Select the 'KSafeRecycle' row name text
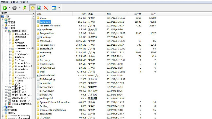The image size is (212, 119). click(x=47, y=64)
